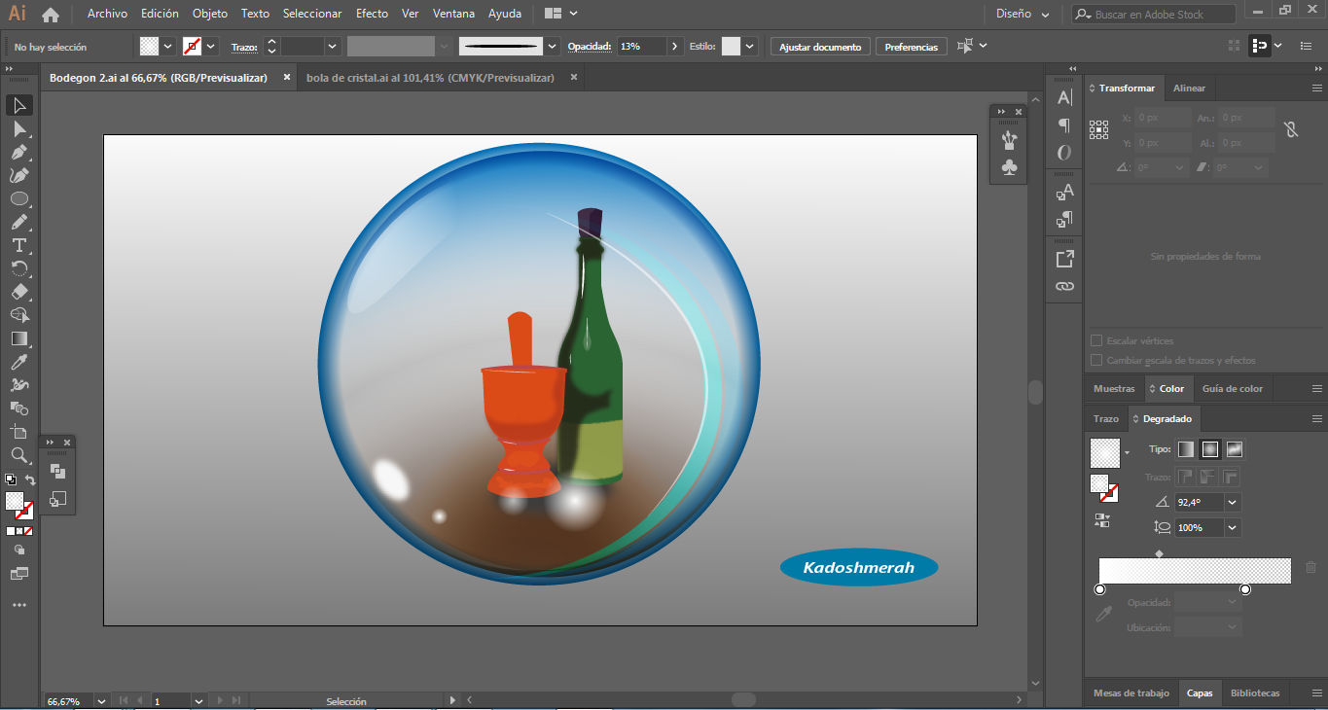1328x710 pixels.
Task: Select the Curvature tool
Action: 18,175
